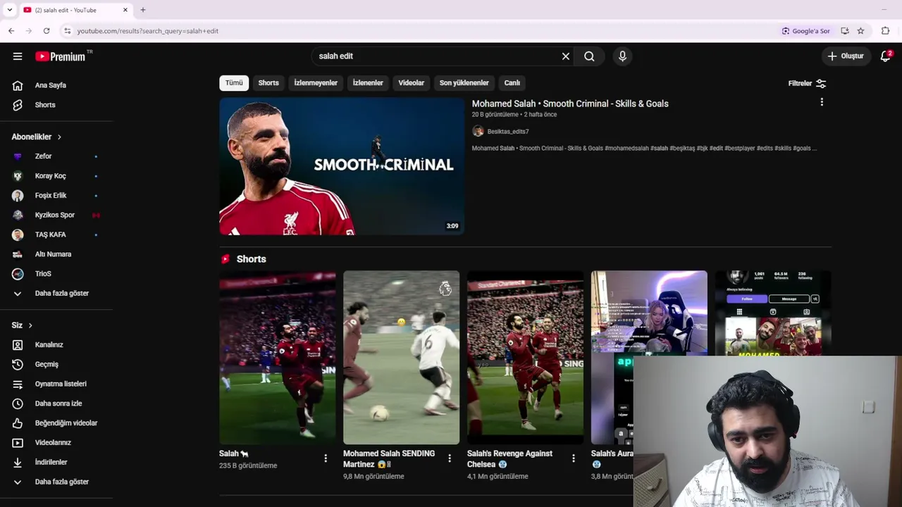Open the Shorts shelf heading
The height and width of the screenshot is (507, 902).
pos(251,259)
